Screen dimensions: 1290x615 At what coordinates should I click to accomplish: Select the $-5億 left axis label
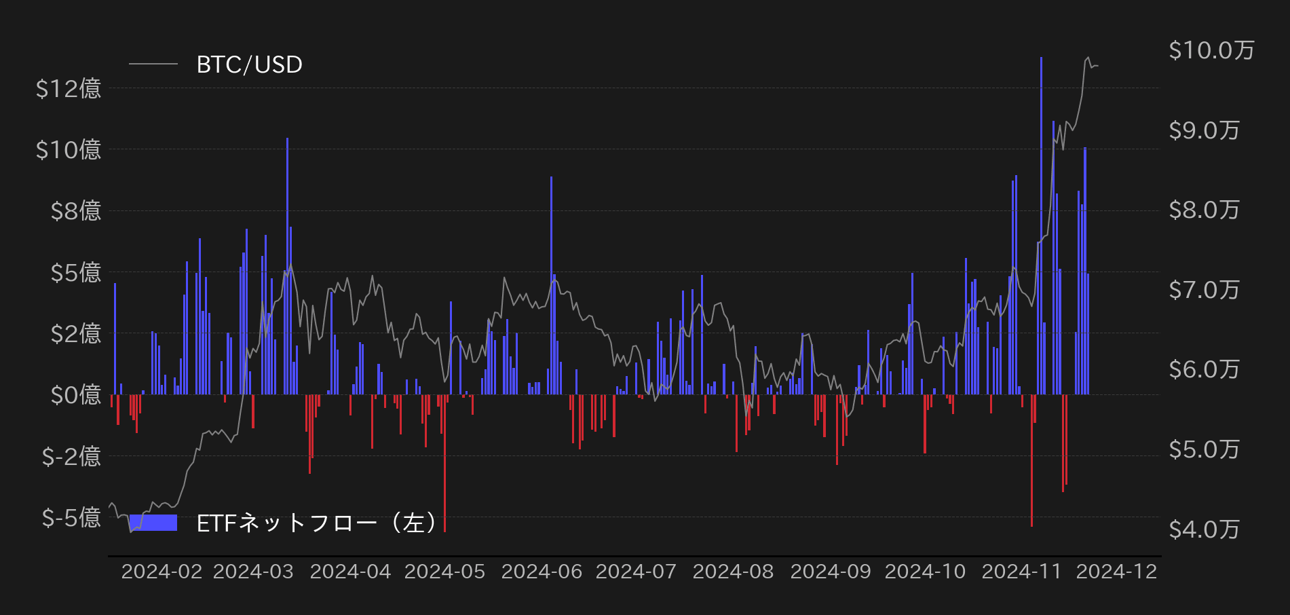(71, 517)
